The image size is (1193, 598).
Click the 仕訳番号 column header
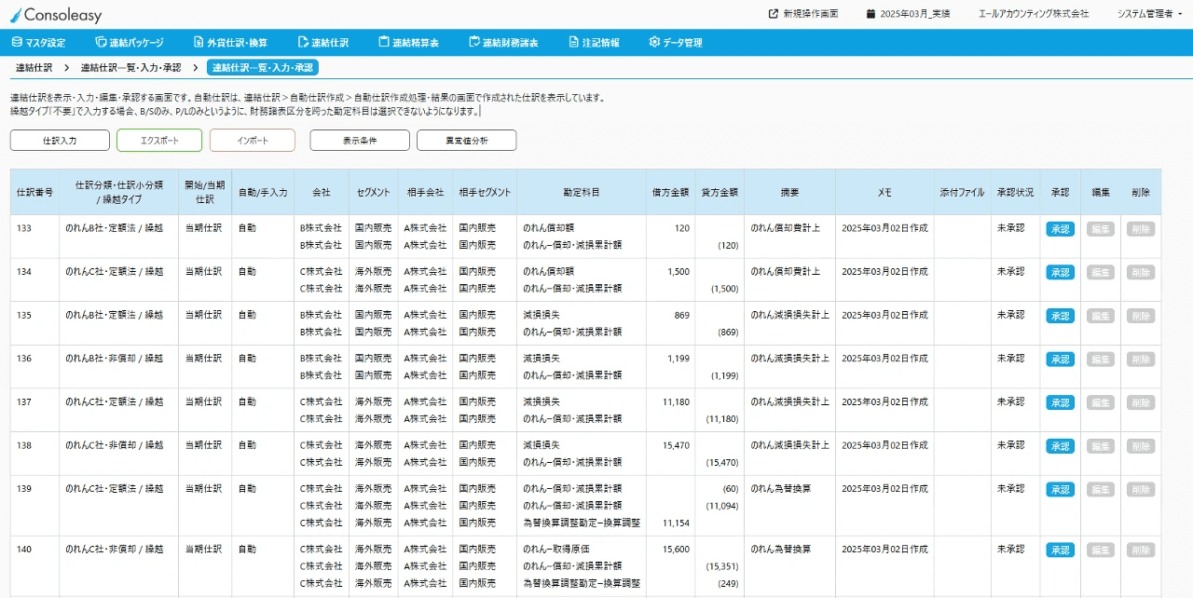34,192
